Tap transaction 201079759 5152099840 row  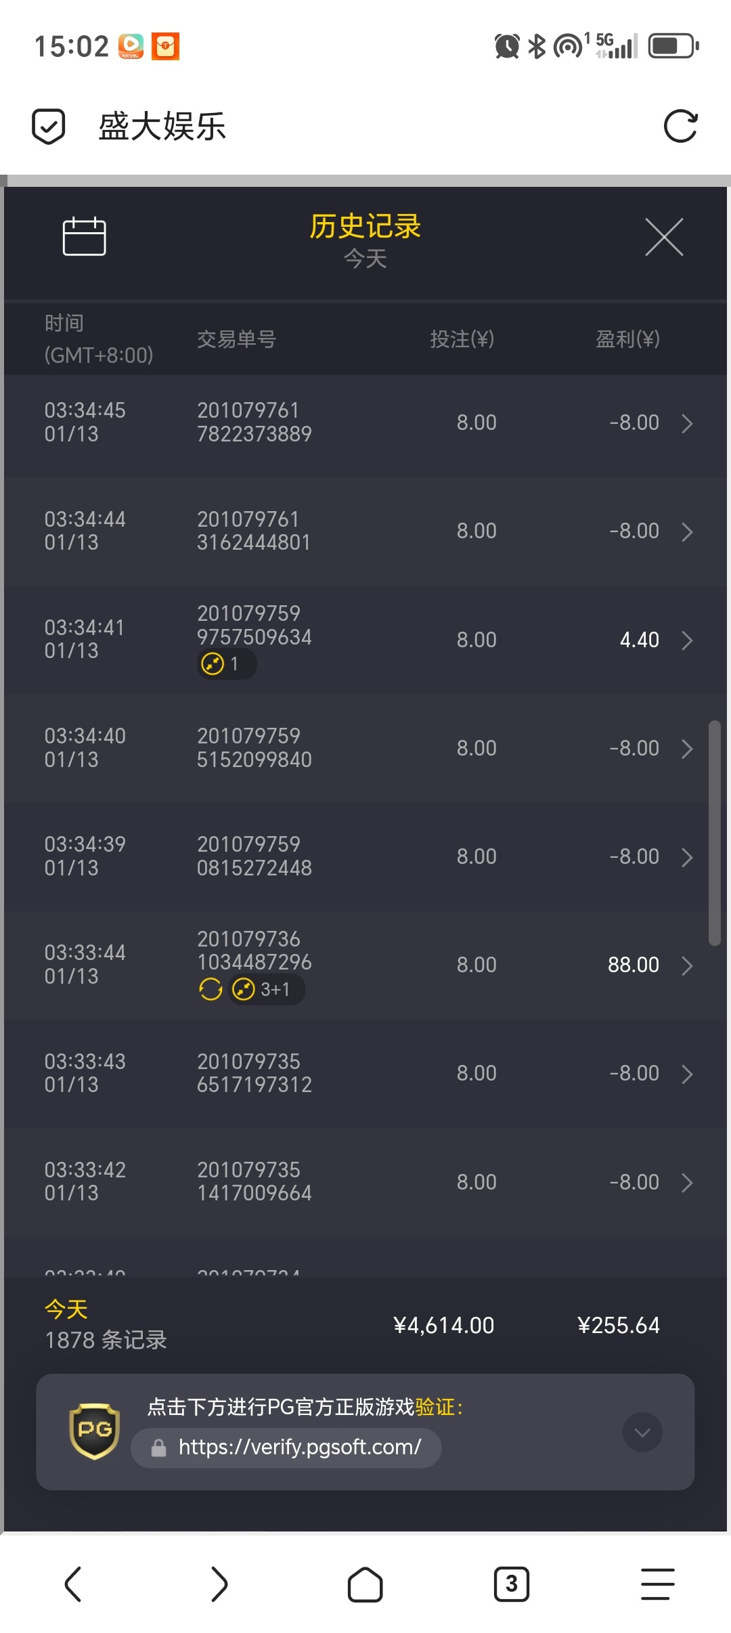(x=254, y=748)
